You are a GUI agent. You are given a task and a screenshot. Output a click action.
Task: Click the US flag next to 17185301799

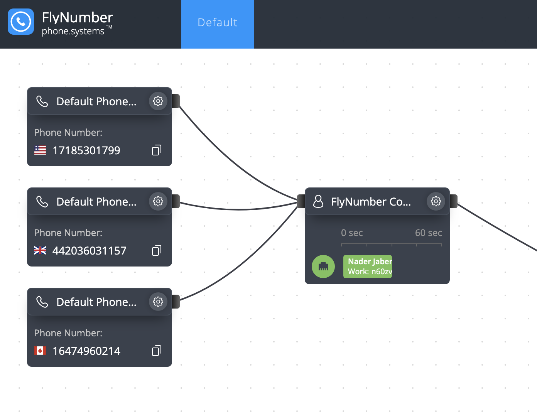click(x=40, y=150)
